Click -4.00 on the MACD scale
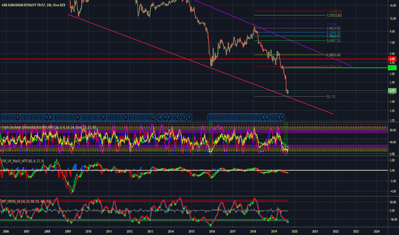This screenshot has width=399, height=235. coord(392,191)
